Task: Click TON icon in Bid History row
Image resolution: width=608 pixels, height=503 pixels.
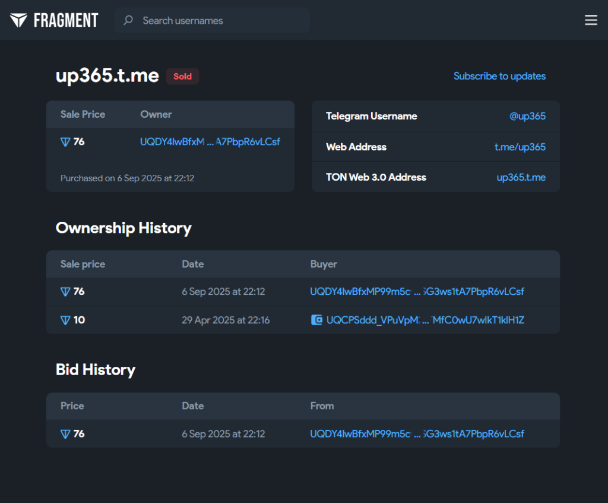Action: (x=65, y=434)
